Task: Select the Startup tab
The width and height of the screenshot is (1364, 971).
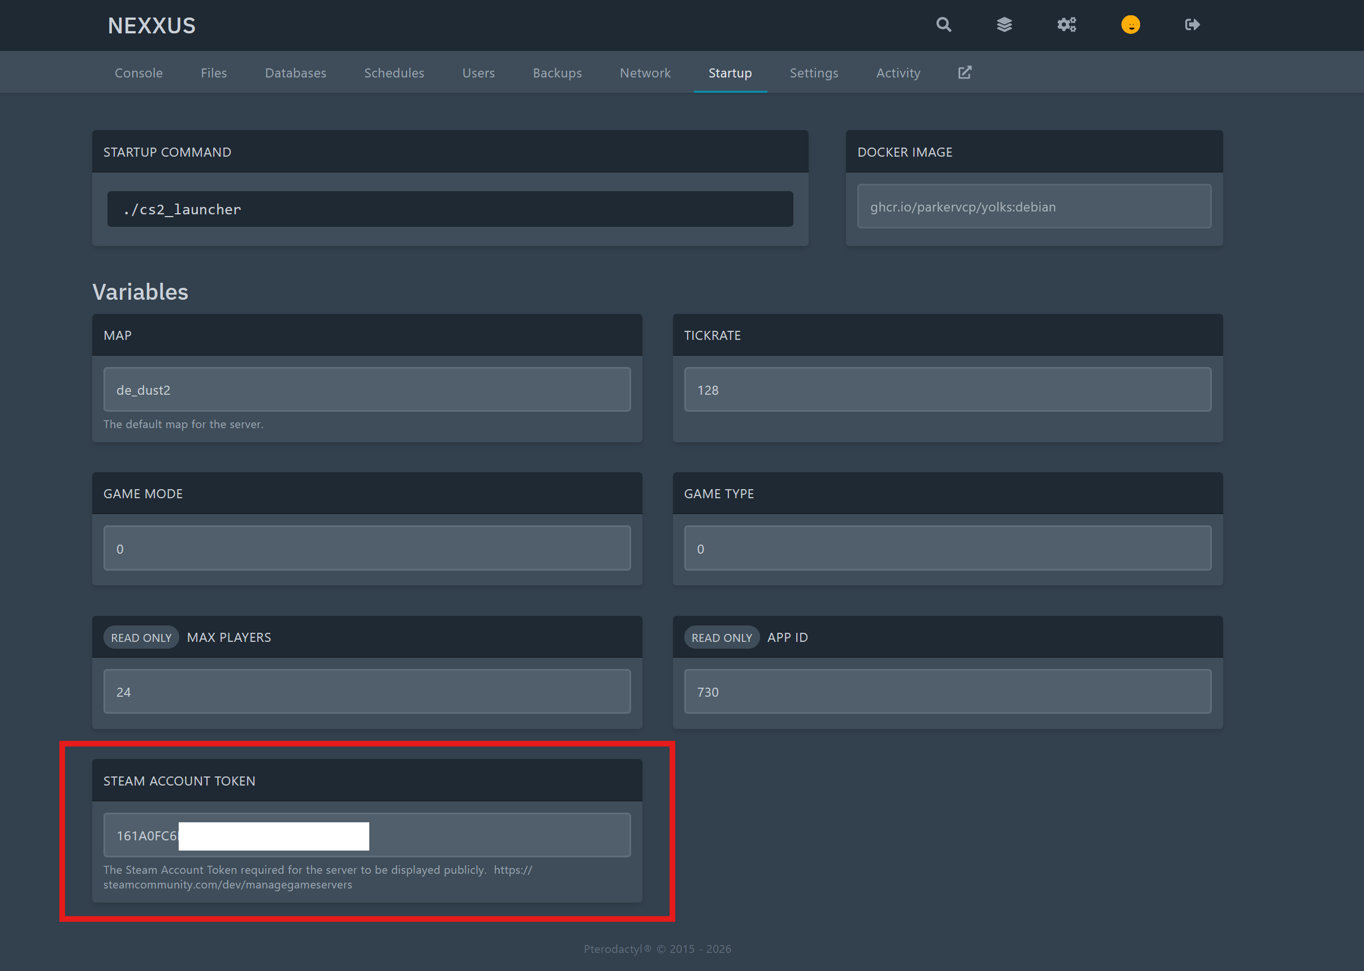Action: 730,73
